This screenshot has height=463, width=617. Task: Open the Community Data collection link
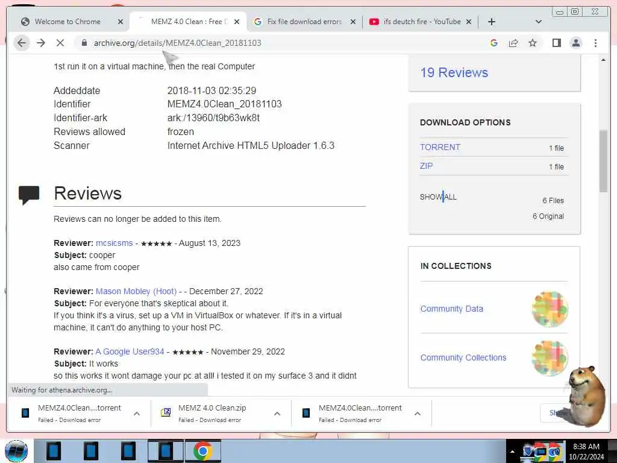451,309
